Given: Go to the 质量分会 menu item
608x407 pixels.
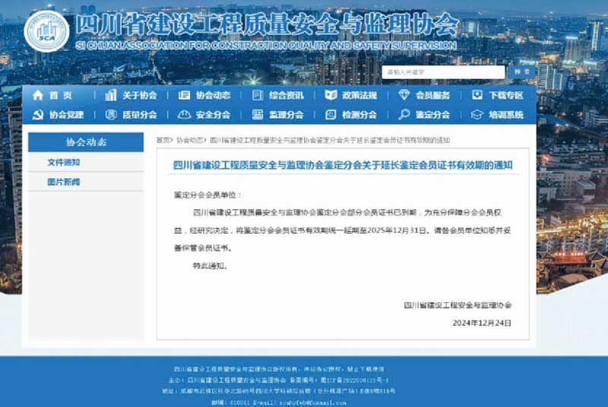Looking at the screenshot, I should click(139, 115).
